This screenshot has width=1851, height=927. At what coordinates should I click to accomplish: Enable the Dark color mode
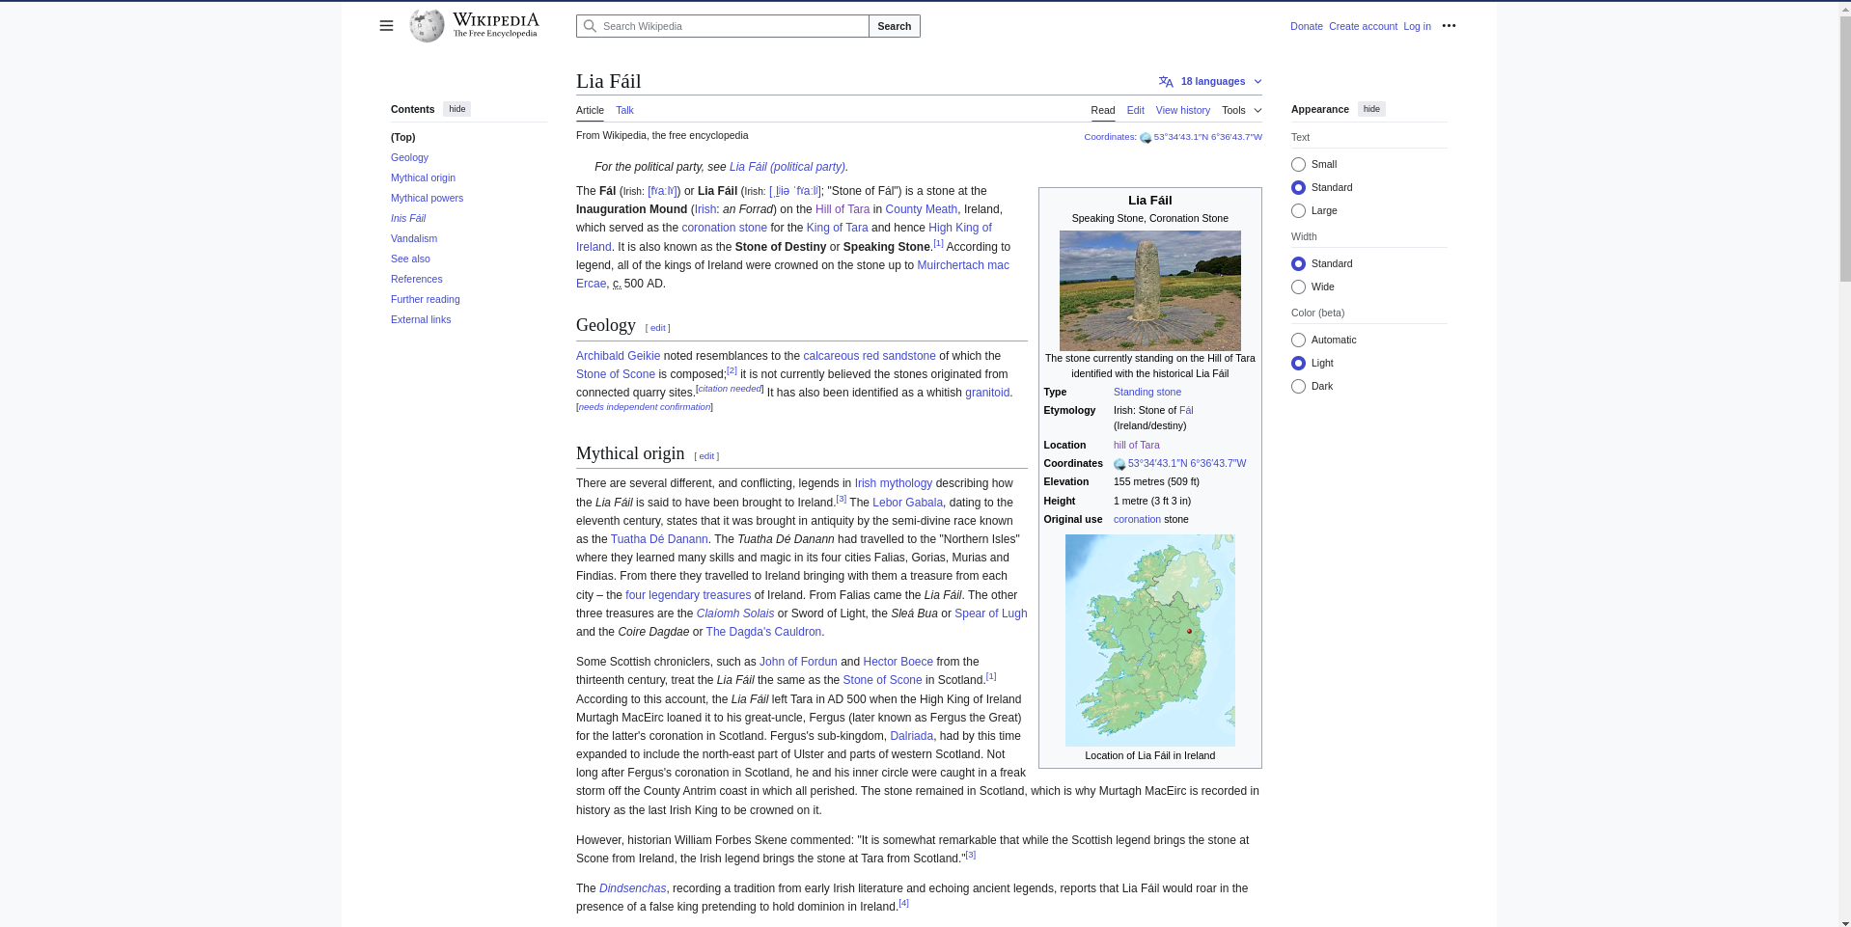pyautogui.click(x=1298, y=387)
